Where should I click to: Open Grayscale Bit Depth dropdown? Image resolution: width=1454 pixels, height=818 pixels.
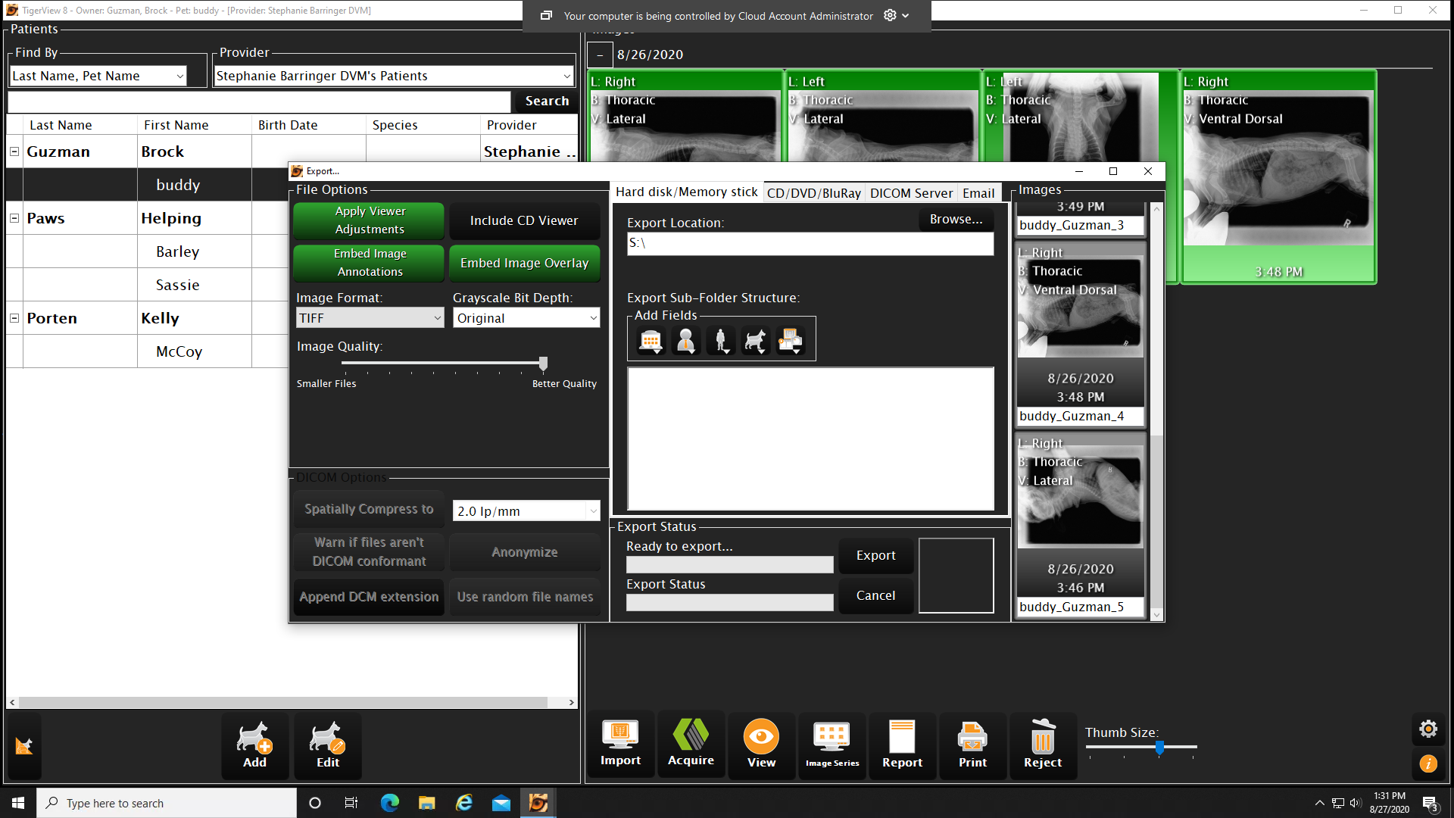[x=526, y=318]
